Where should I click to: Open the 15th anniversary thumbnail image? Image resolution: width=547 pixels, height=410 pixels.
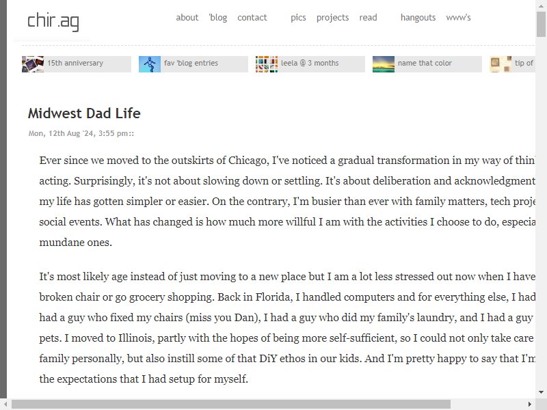tap(33, 64)
